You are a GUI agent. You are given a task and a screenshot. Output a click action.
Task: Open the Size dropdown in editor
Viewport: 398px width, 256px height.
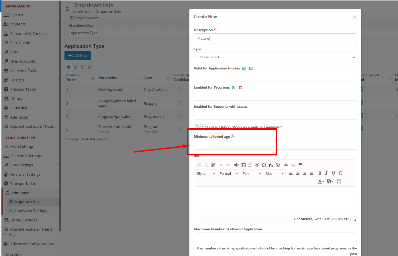click(275, 173)
